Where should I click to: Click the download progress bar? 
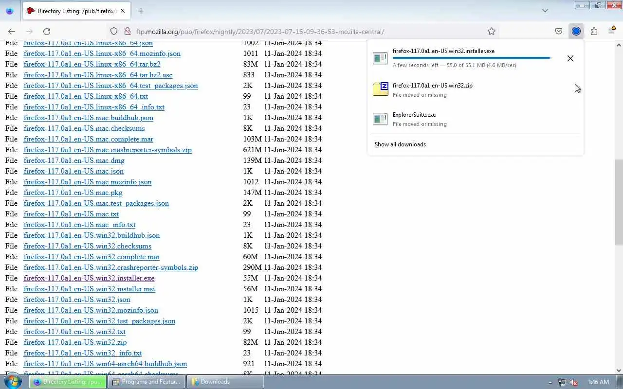point(472,58)
